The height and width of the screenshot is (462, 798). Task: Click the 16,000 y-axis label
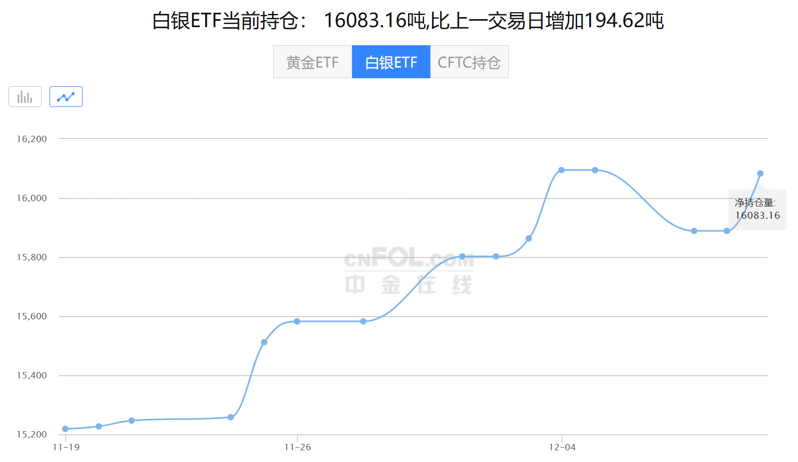pyautogui.click(x=32, y=198)
